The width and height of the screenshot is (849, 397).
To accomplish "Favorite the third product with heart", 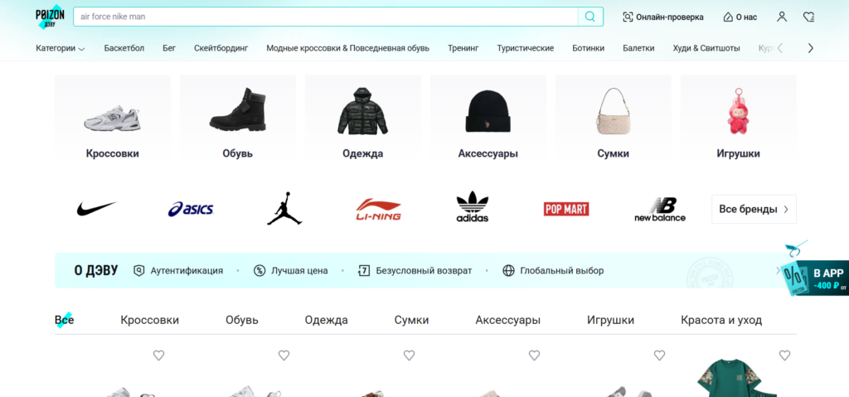I will tap(409, 356).
